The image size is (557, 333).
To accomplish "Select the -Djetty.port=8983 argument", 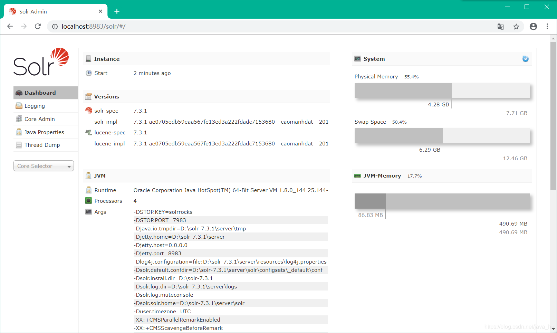I will (230, 253).
